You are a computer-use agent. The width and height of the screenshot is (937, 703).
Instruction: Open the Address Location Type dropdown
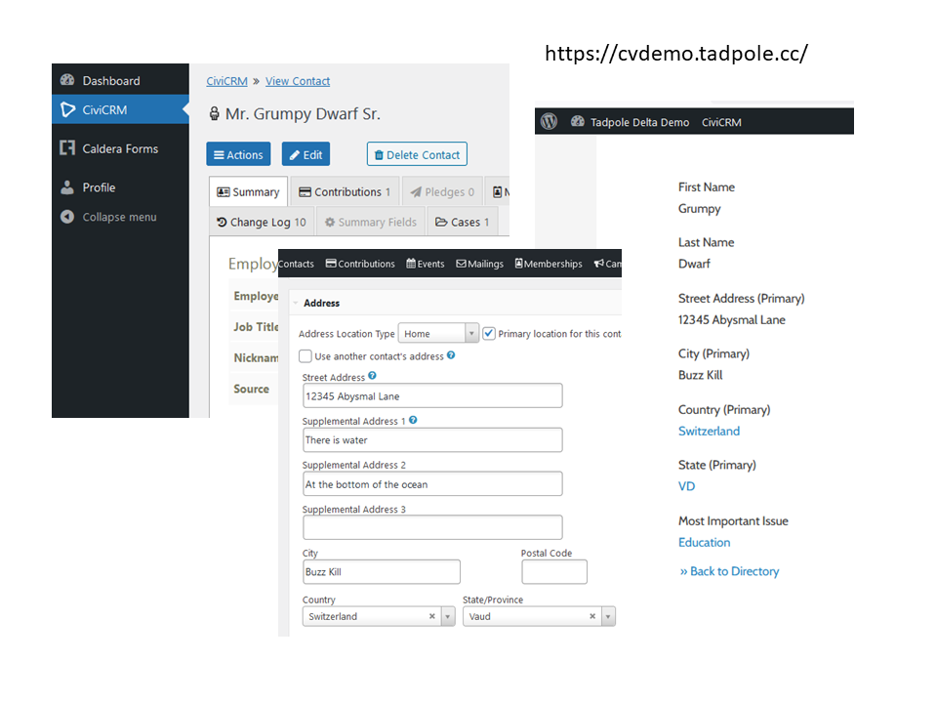[x=438, y=334]
